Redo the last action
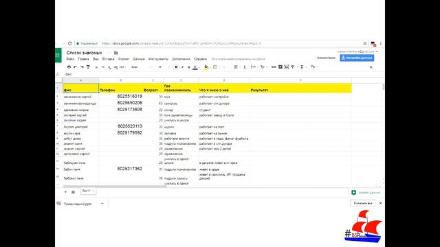Viewport: 440px width, 247px height. point(82,67)
